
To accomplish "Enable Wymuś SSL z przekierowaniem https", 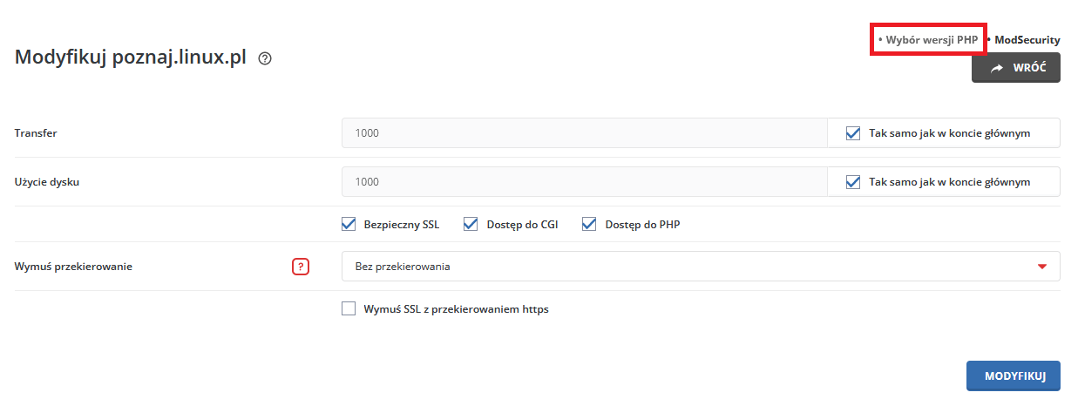I will point(349,308).
